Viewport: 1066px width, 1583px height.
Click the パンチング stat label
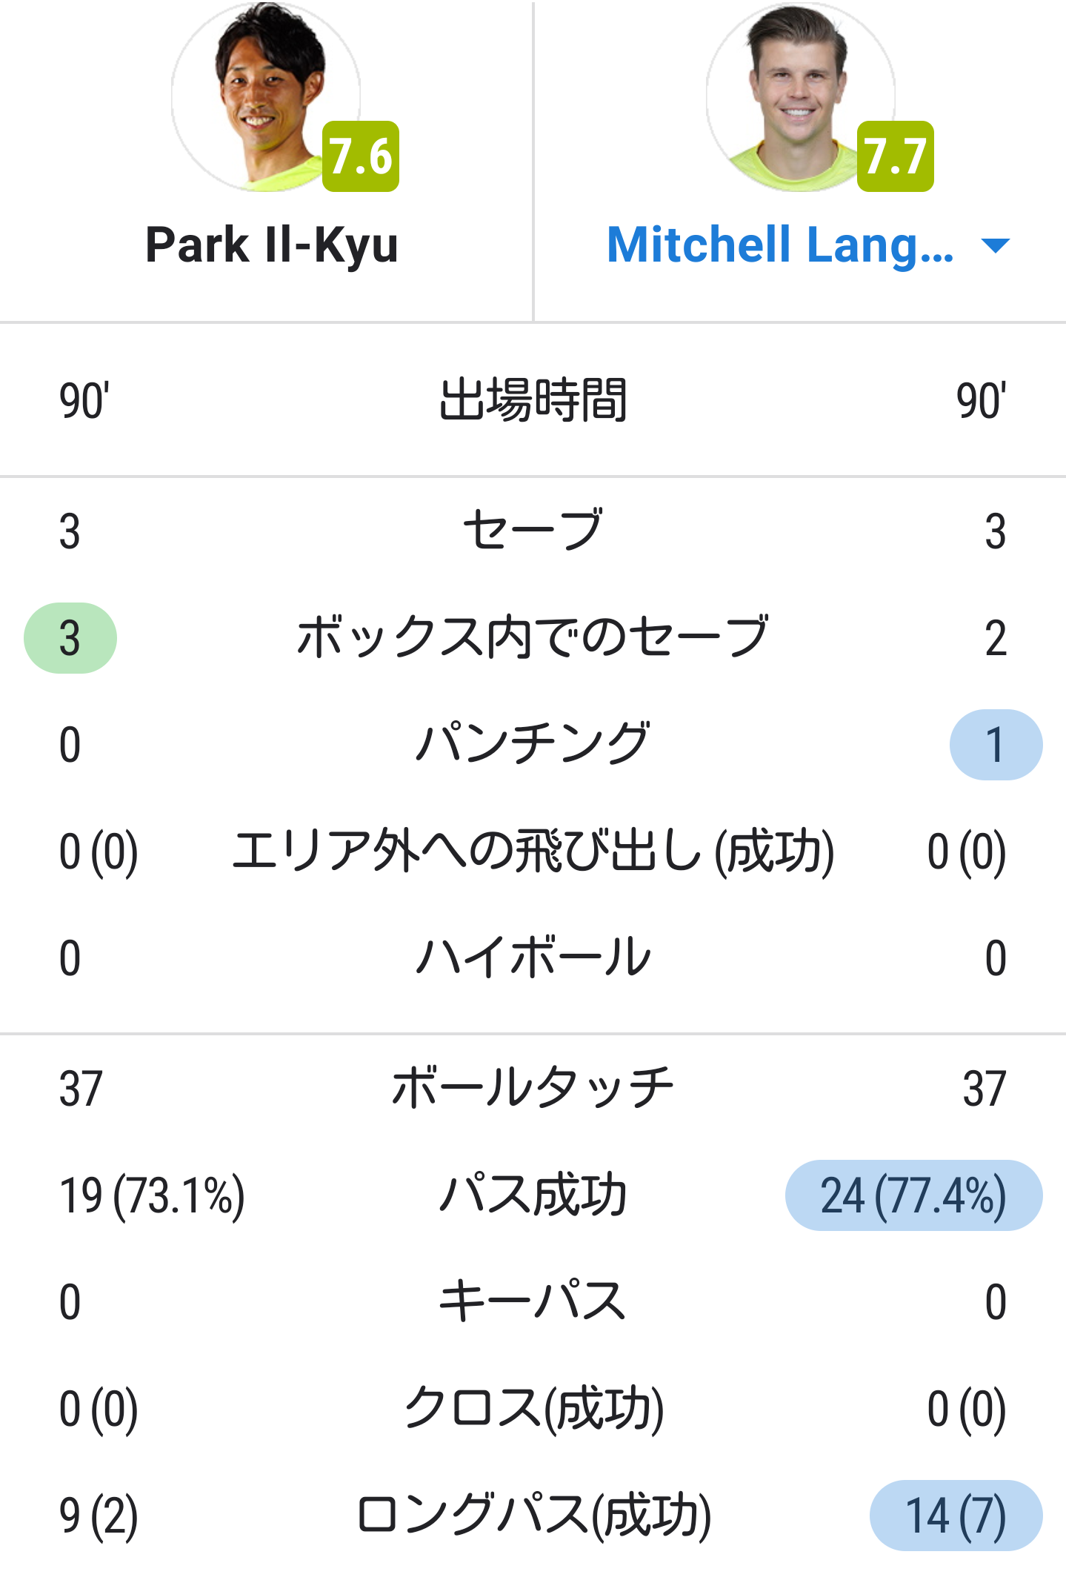(x=533, y=744)
